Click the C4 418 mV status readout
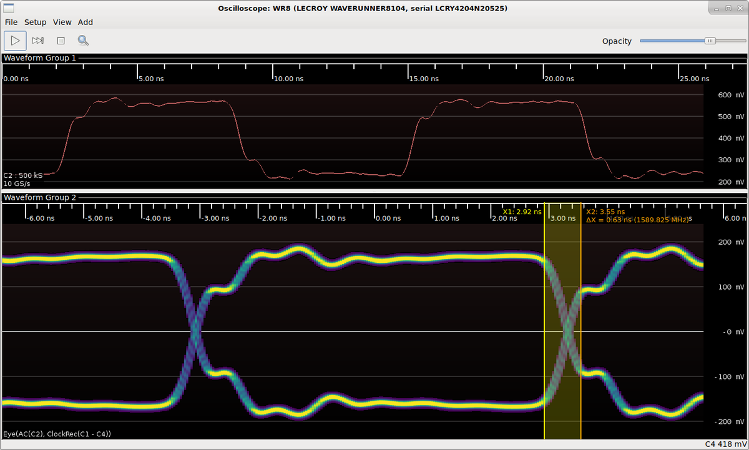This screenshot has width=749, height=450. point(725,444)
